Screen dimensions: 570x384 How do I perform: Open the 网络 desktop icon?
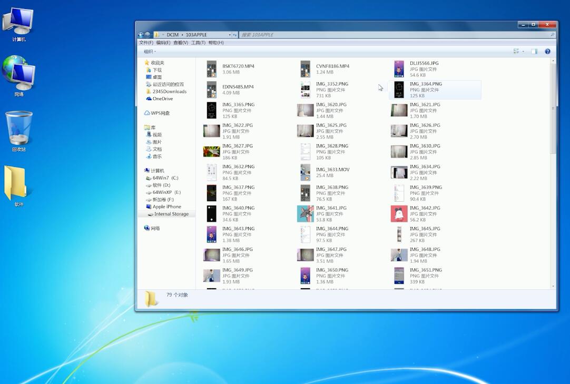pos(18,76)
